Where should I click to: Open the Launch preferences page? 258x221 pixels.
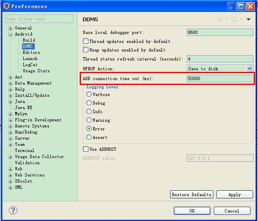pyautogui.click(x=30, y=58)
